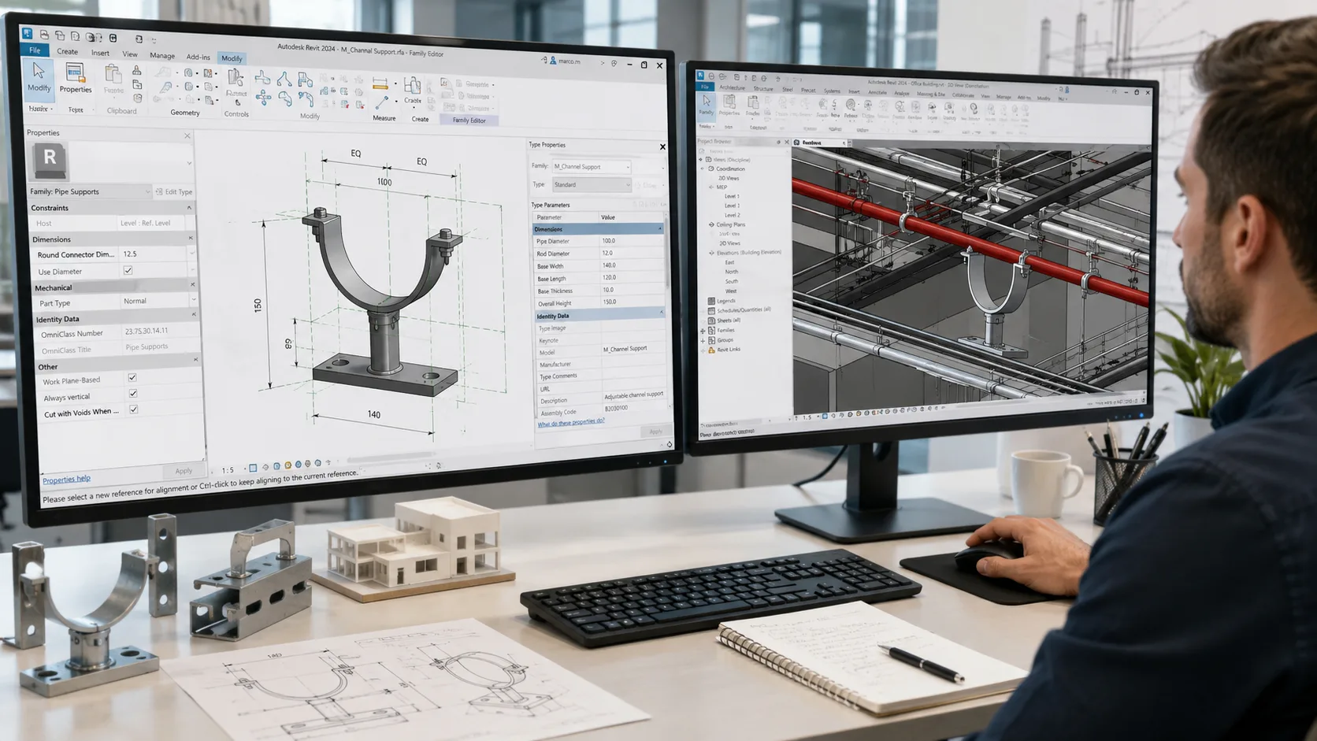Click the Revit application logo in title bar

click(x=28, y=34)
